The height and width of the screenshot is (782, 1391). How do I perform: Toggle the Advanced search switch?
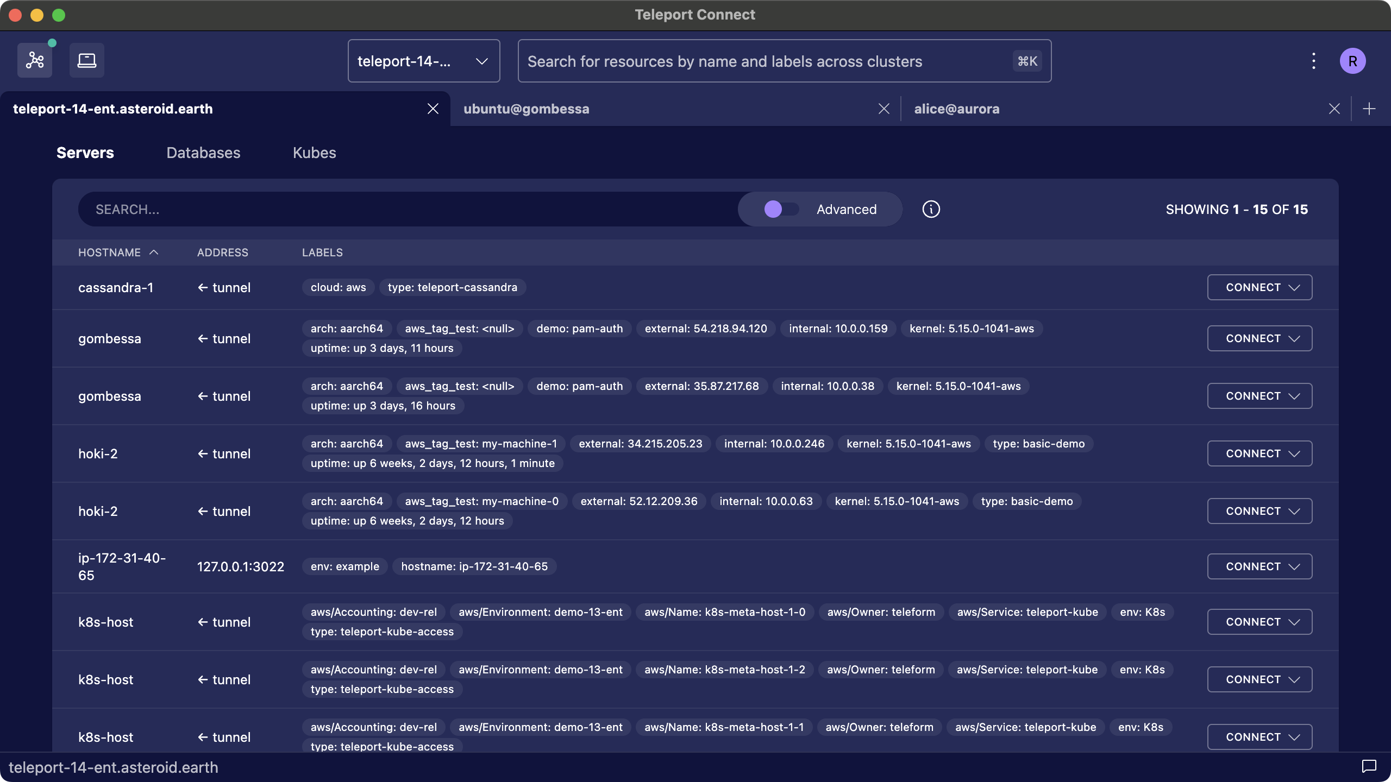tap(781, 209)
